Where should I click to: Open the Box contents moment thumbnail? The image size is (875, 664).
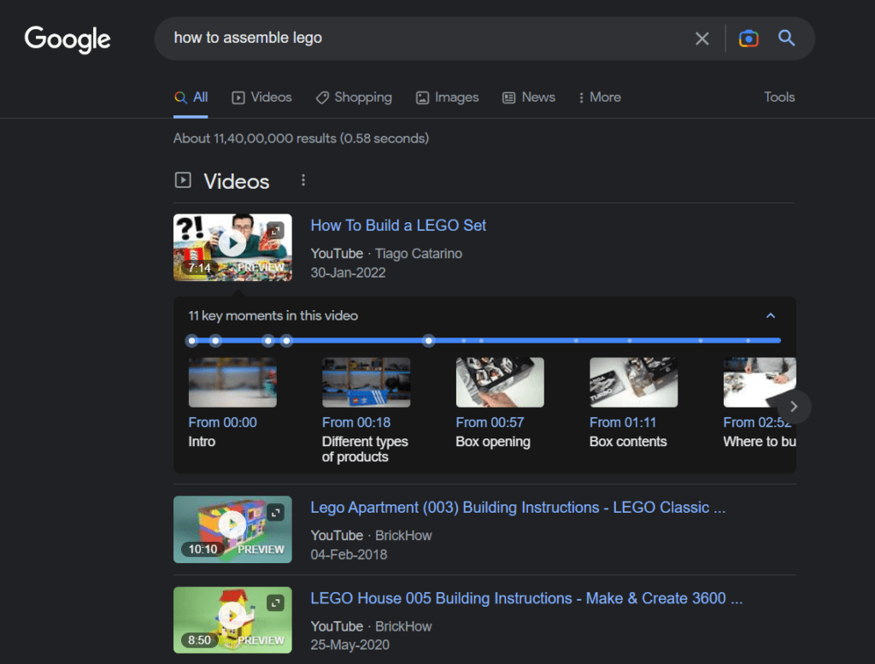click(x=634, y=382)
